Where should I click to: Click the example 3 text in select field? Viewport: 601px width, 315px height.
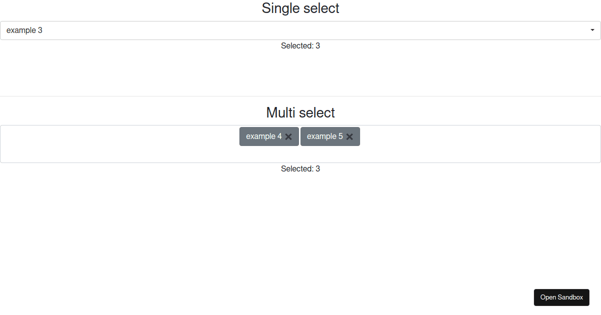25,30
